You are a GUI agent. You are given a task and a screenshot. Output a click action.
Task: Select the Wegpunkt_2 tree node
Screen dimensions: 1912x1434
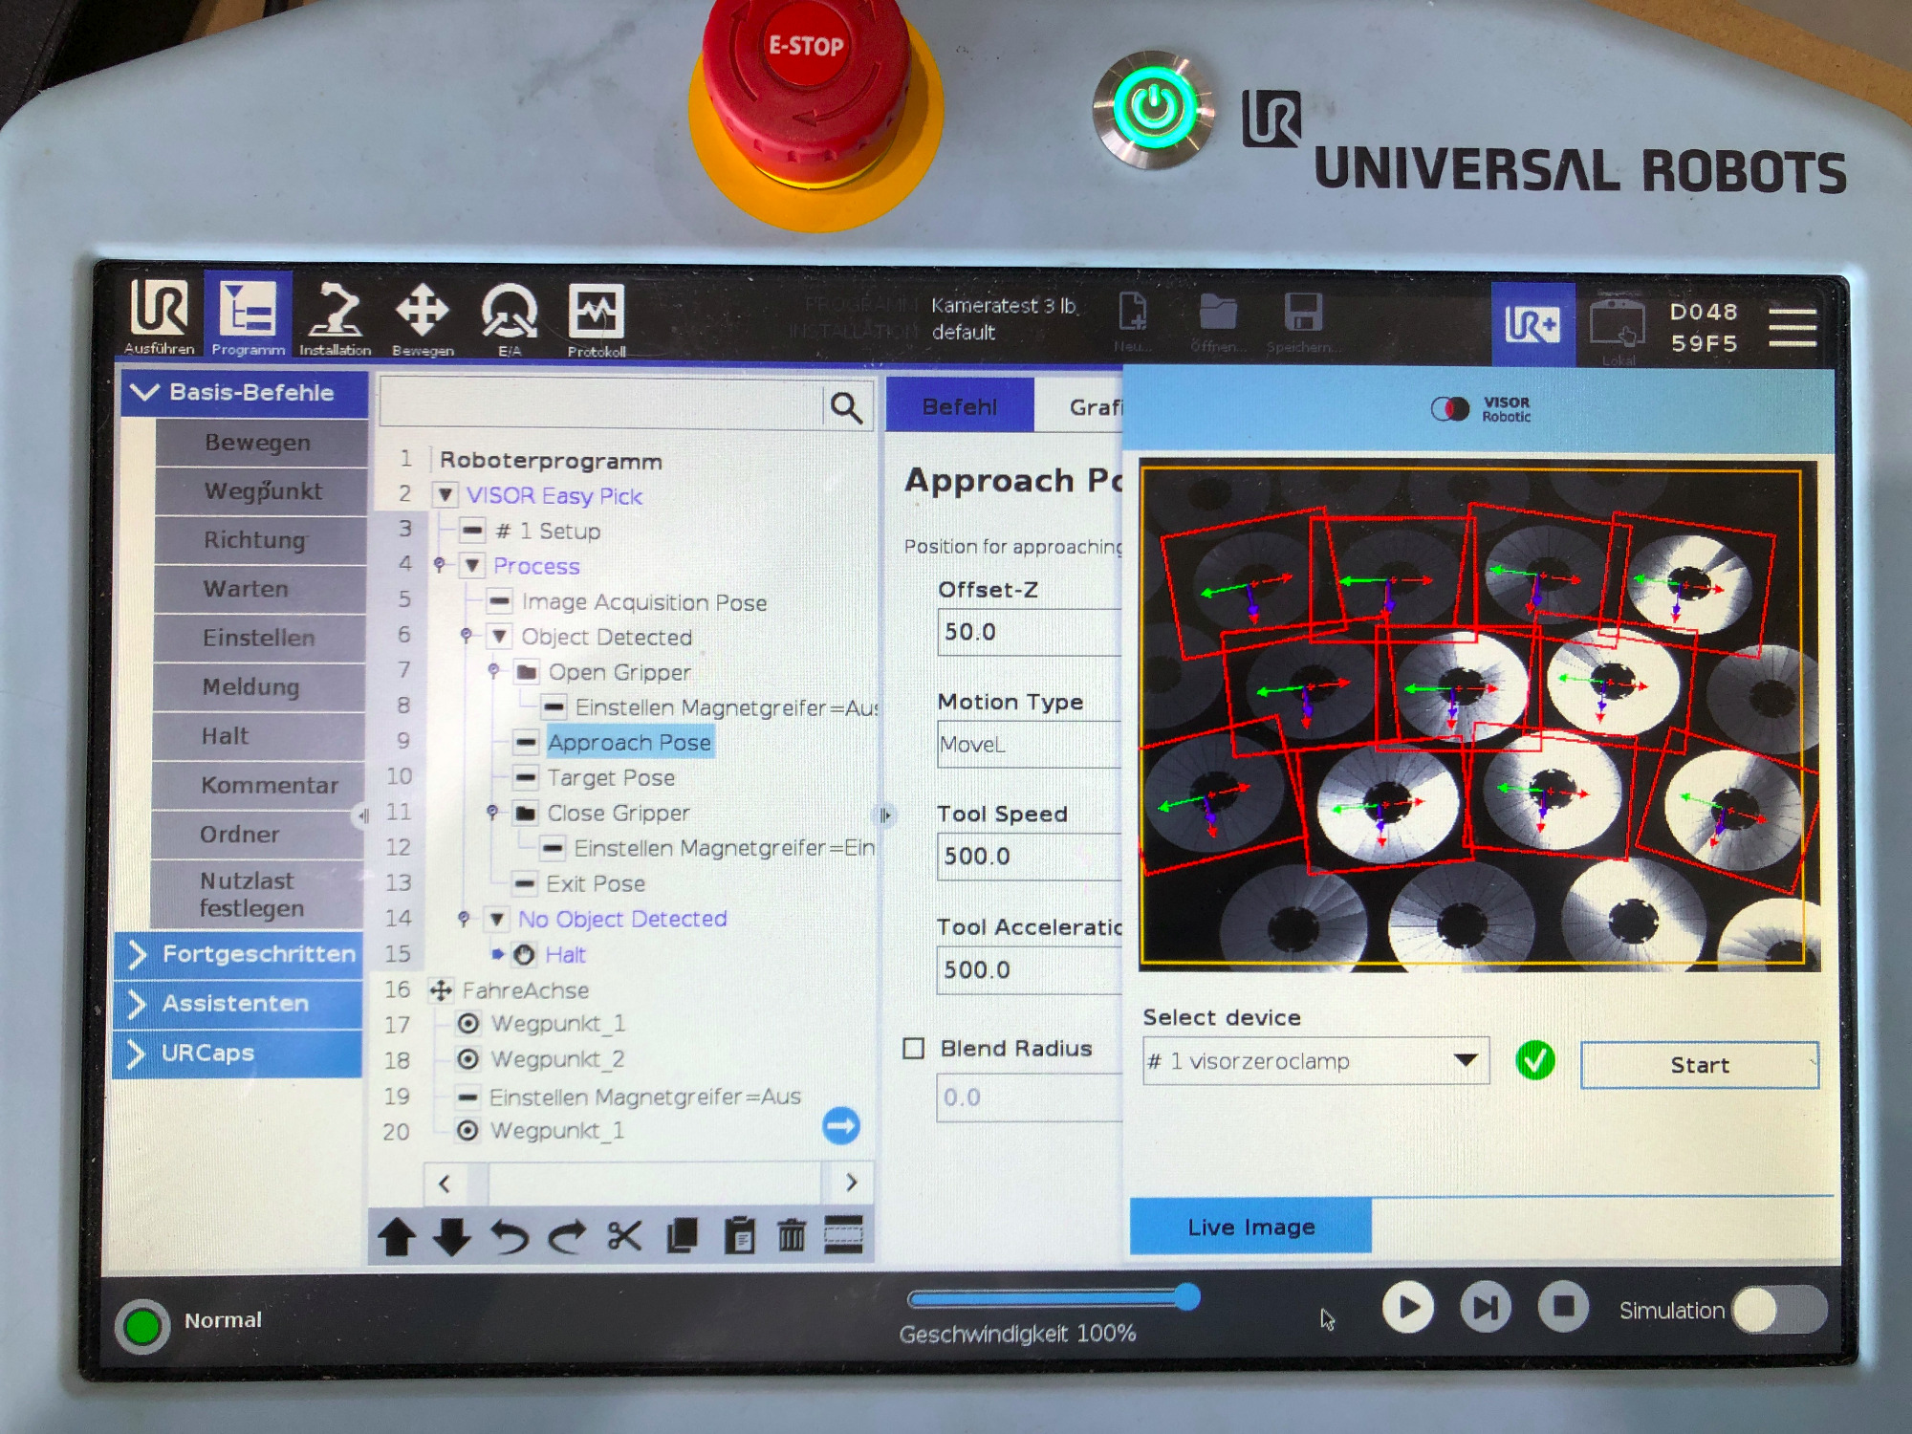pyautogui.click(x=556, y=1059)
